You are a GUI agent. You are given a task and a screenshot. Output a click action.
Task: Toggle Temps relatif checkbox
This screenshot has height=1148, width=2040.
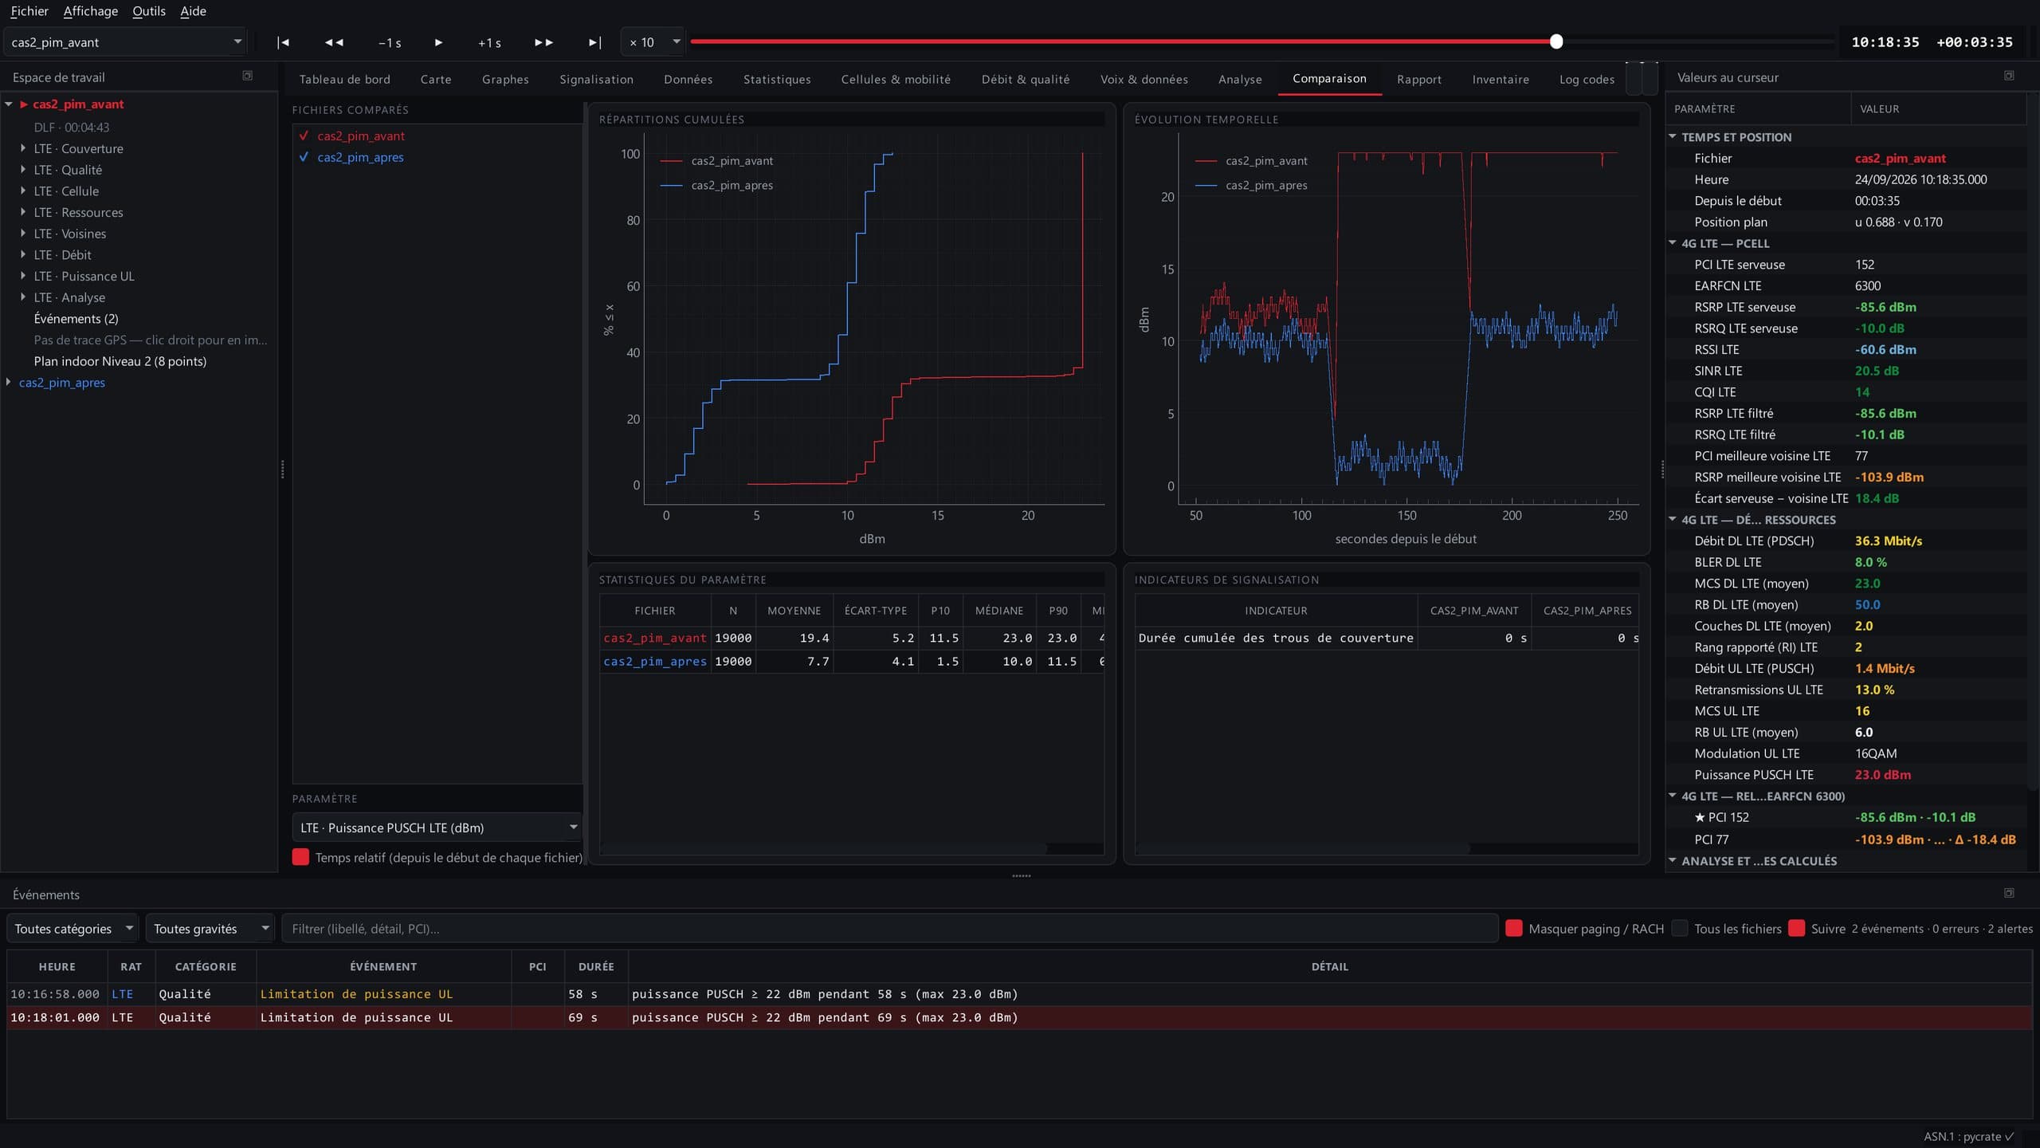300,857
